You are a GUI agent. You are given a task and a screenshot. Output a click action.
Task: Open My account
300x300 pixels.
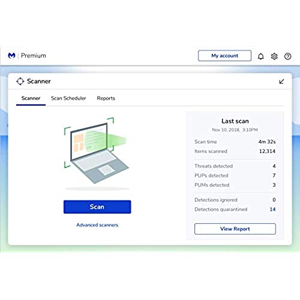coord(224,56)
